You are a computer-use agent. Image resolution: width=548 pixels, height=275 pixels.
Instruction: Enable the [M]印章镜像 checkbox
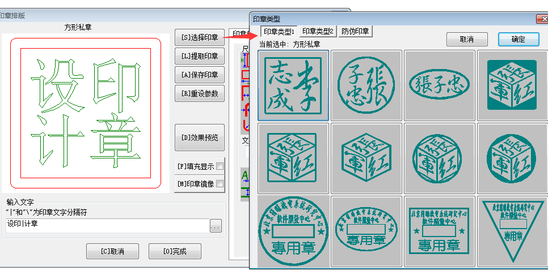pos(220,184)
